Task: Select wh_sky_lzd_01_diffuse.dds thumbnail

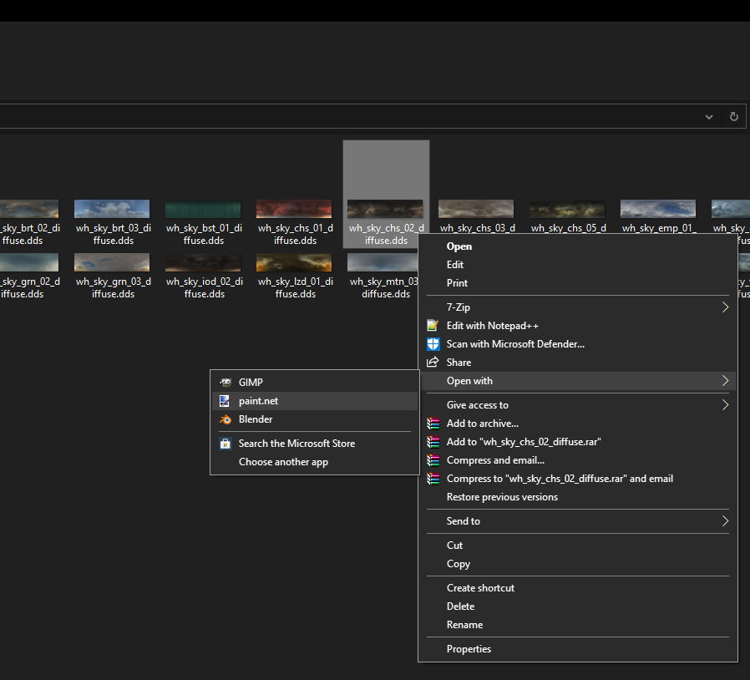Action: coord(294,262)
